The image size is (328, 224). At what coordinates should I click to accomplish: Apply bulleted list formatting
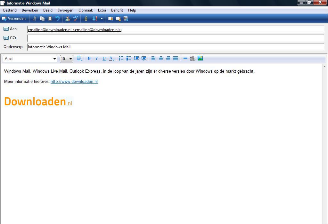129,58
